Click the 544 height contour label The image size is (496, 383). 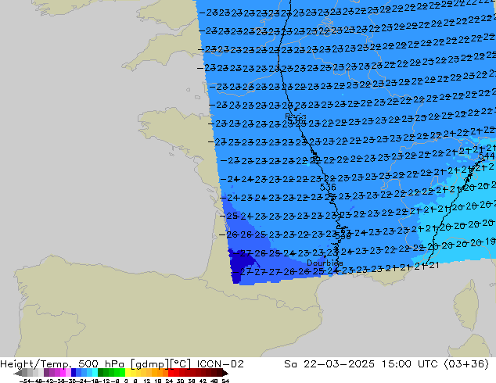pyautogui.click(x=487, y=156)
